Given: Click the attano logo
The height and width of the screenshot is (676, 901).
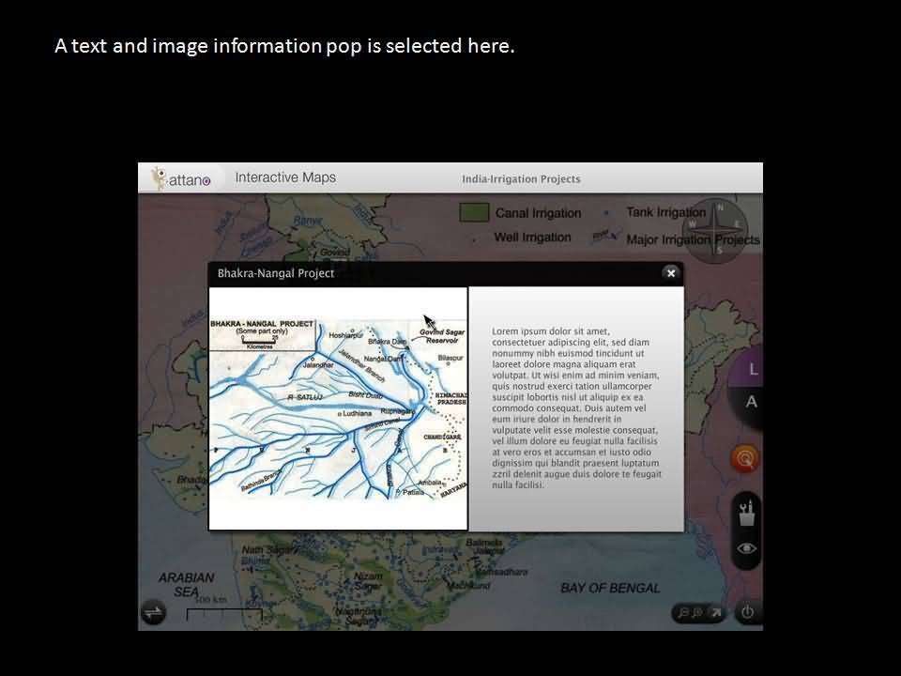Looking at the screenshot, I should 181,178.
